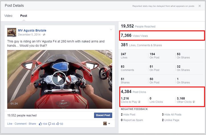Select the Post tab

click(x=24, y=16)
